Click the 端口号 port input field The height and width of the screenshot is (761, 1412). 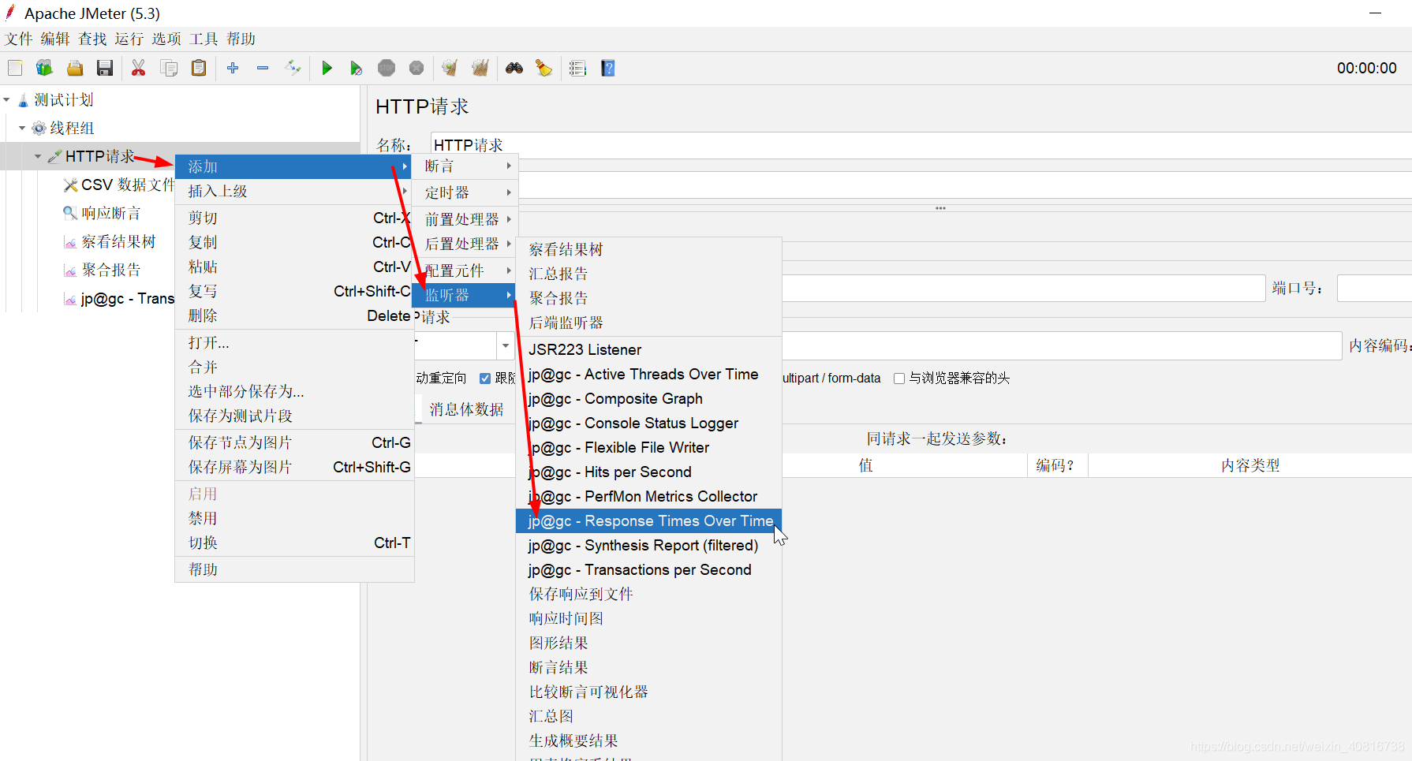[1374, 289]
